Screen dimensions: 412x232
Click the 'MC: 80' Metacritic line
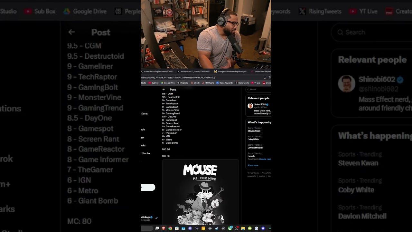pos(166,150)
